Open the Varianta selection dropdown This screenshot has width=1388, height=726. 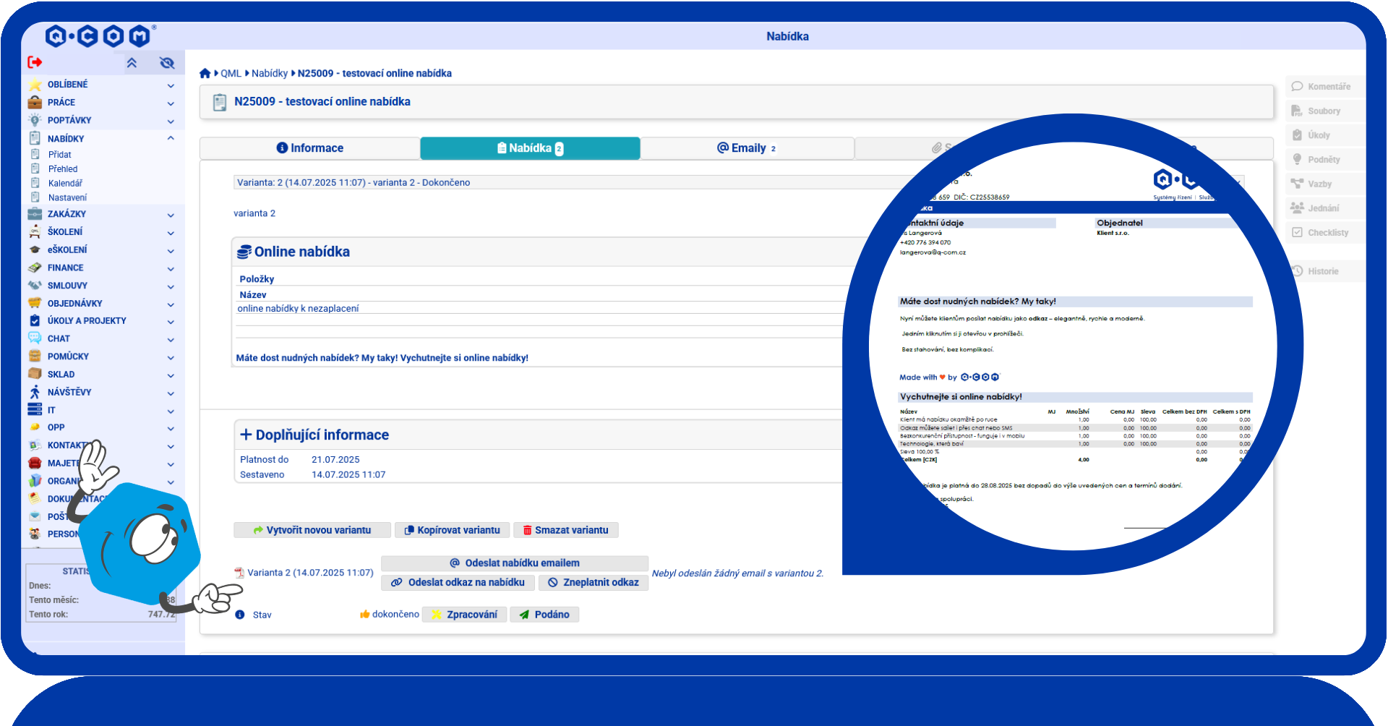point(739,183)
